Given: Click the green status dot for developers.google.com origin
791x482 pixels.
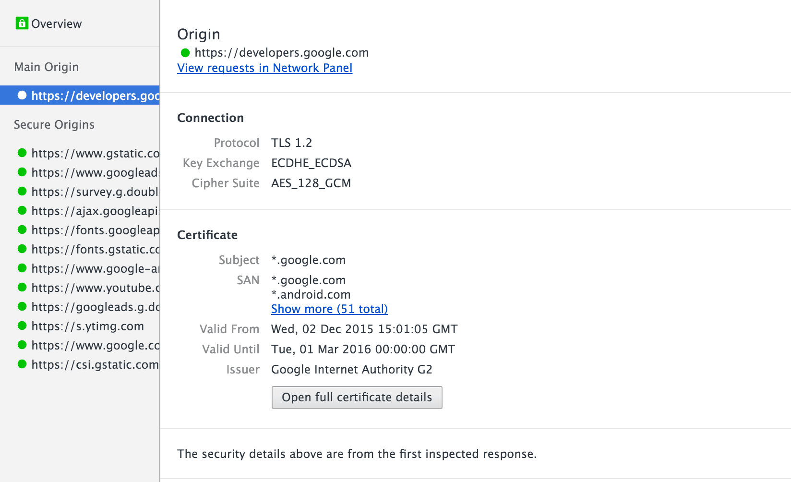Looking at the screenshot, I should click(22, 96).
